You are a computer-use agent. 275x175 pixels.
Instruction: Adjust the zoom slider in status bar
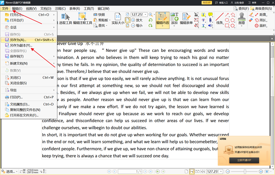(x=245, y=171)
